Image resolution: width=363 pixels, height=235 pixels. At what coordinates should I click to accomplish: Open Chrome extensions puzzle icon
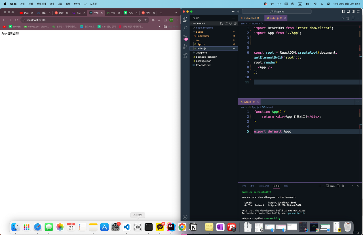point(153,20)
